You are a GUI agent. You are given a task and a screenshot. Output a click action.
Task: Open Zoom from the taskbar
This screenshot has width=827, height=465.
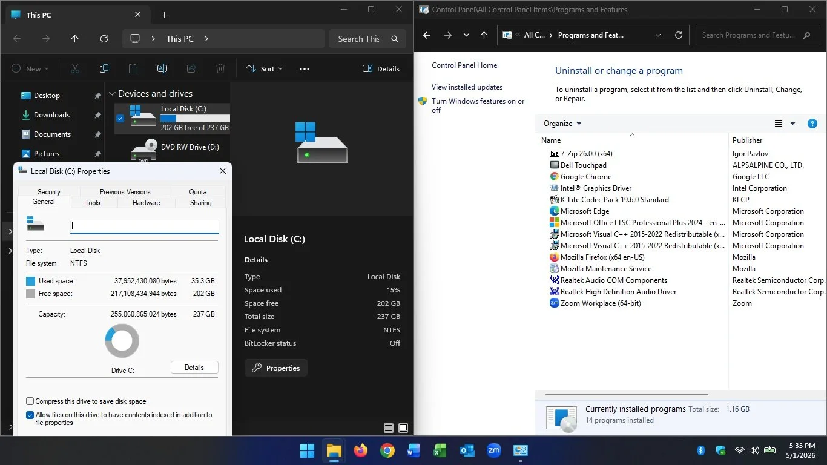(494, 450)
